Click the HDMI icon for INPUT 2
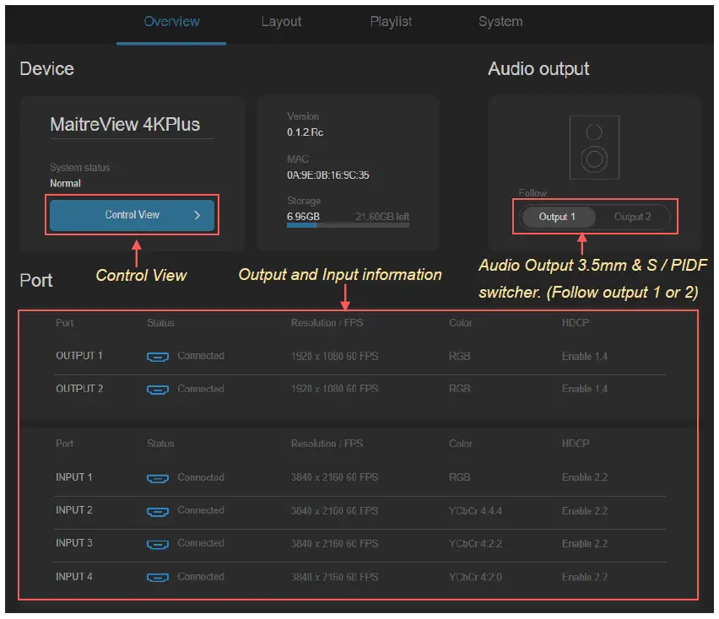The image size is (719, 619). click(x=157, y=511)
